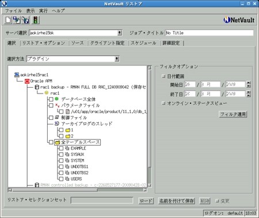Switch to the ソース tab
Screen dimensions: 259x218
[x=78, y=43]
